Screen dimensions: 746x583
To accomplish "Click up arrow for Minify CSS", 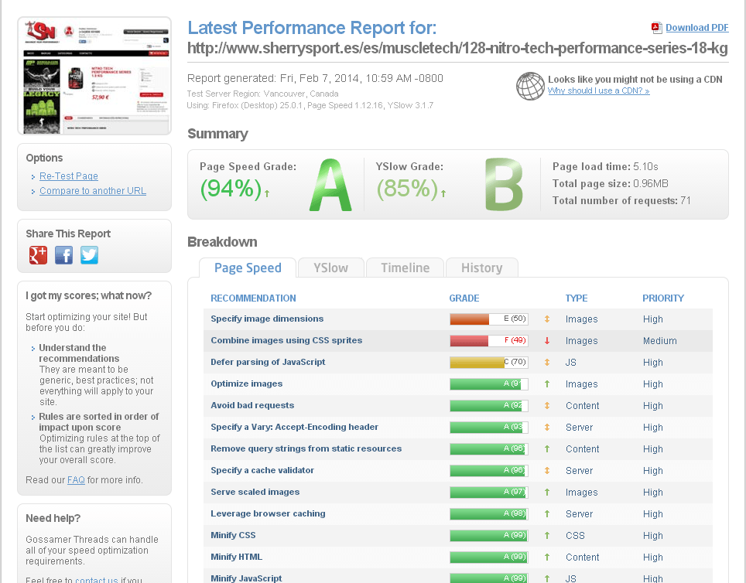I will pos(547,535).
